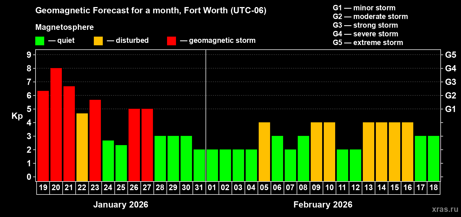Click the date label 20 on the axis

(56, 187)
